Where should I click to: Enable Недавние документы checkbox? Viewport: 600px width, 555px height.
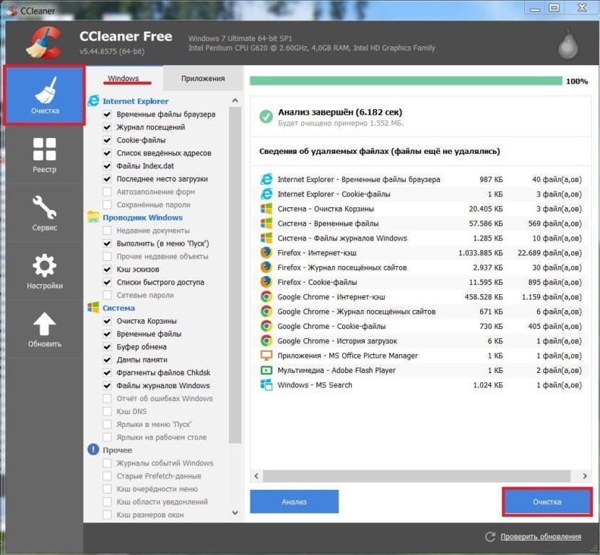[x=107, y=231]
